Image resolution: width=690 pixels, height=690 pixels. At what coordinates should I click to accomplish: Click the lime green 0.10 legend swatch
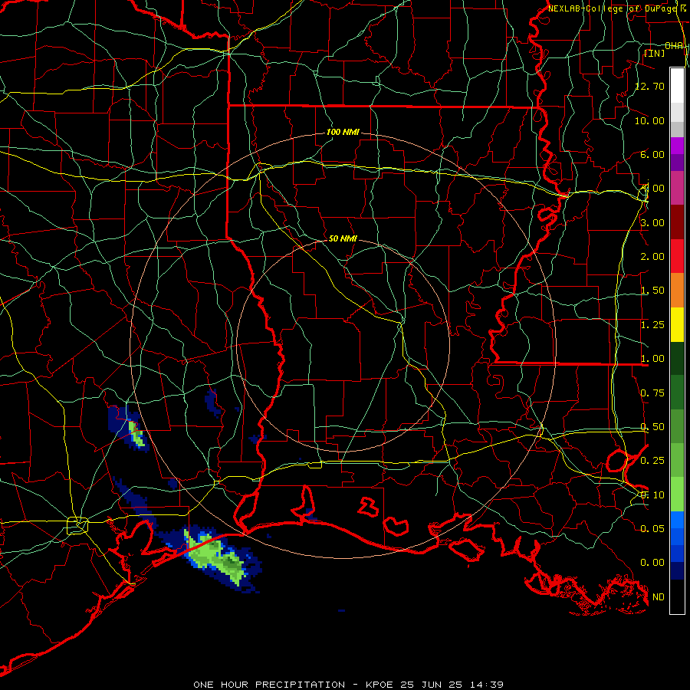(677, 495)
